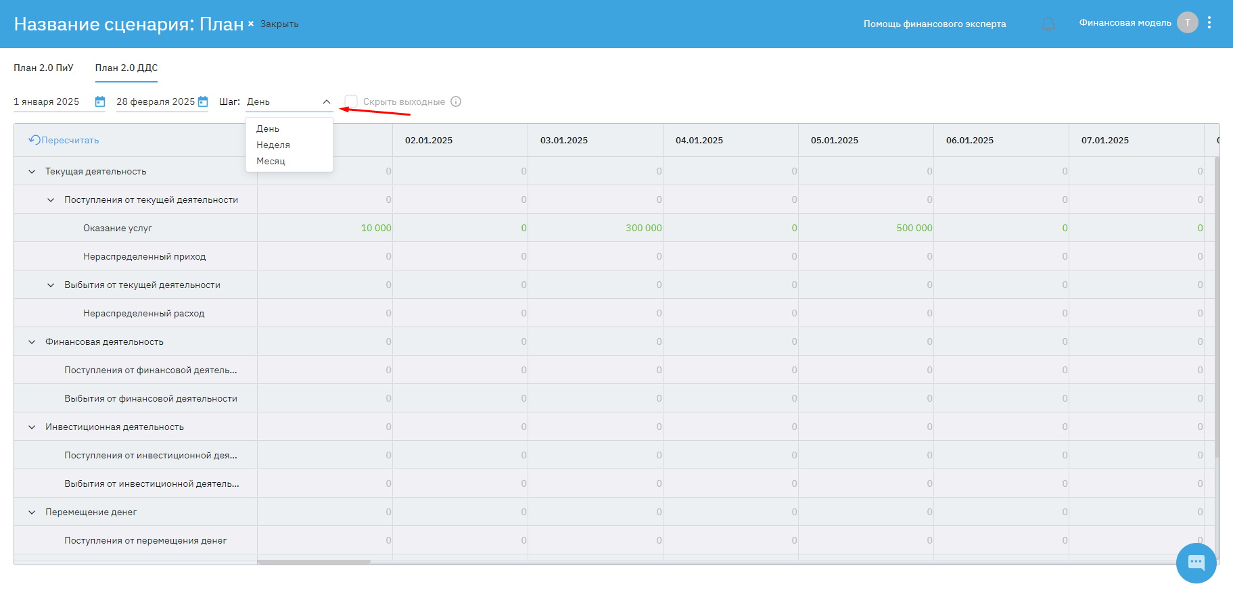Enable the Скрыть выходные checkbox

[x=351, y=101]
